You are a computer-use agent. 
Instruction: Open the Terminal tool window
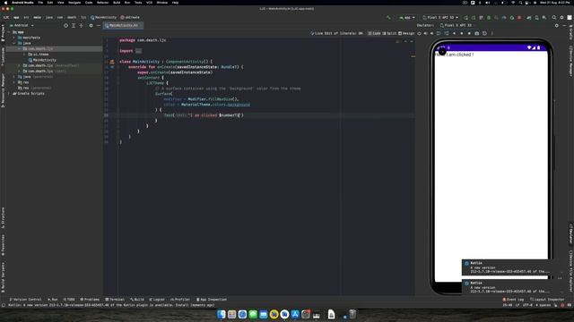[x=115, y=300]
